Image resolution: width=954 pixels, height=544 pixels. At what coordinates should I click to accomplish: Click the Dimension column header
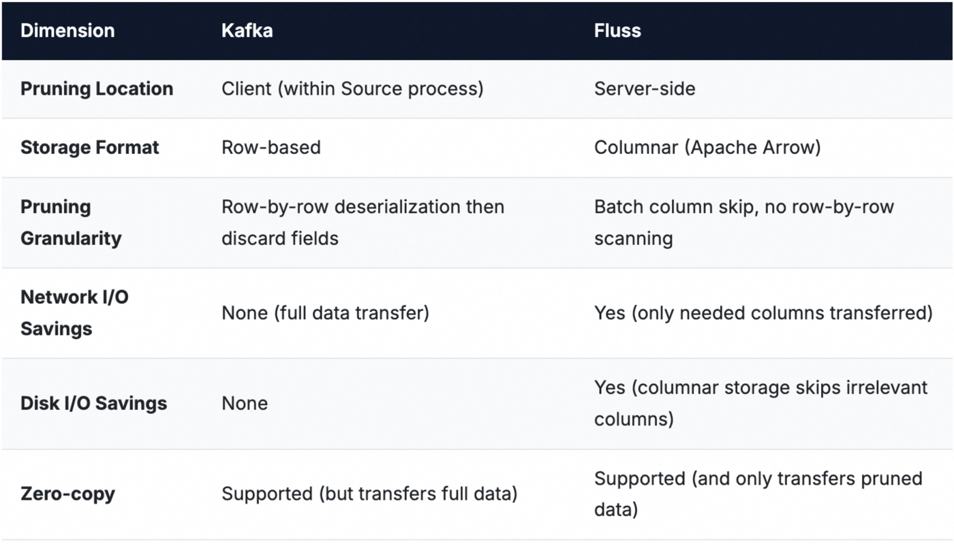pyautogui.click(x=67, y=31)
